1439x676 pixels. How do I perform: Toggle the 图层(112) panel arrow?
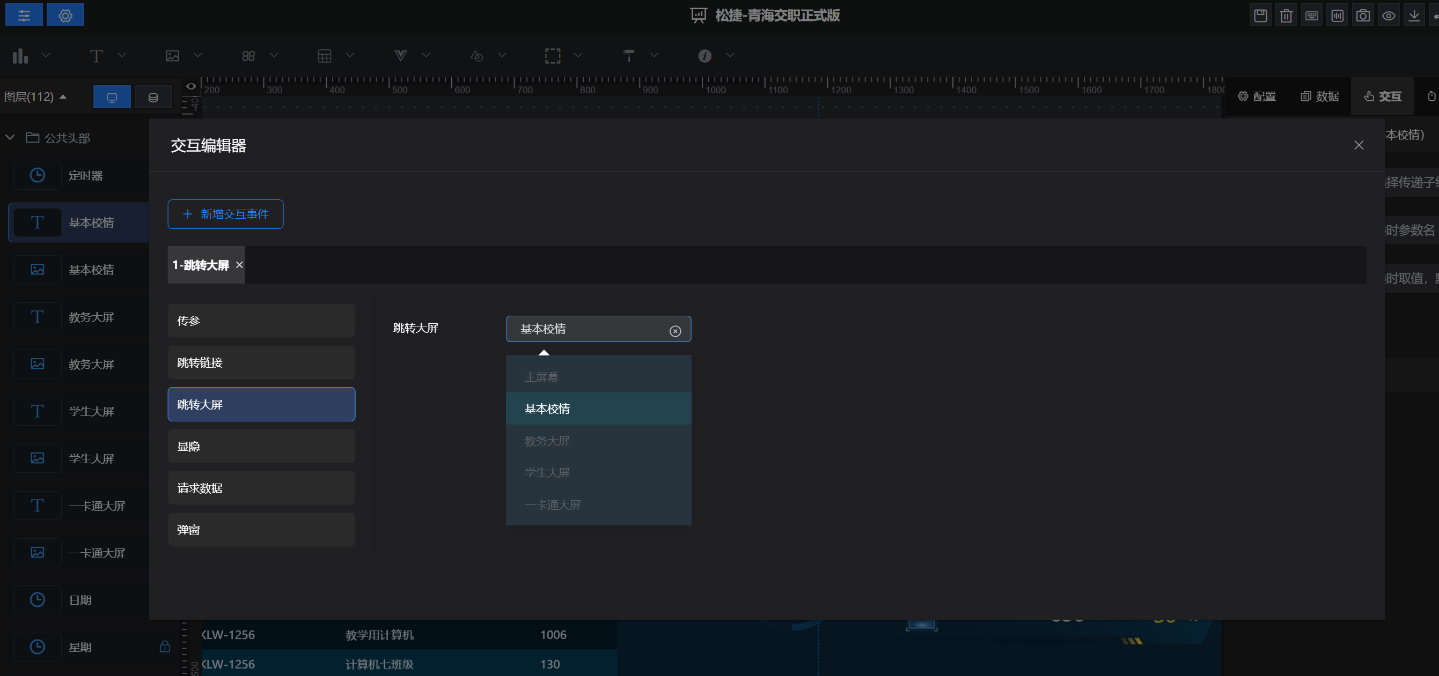[x=63, y=96]
